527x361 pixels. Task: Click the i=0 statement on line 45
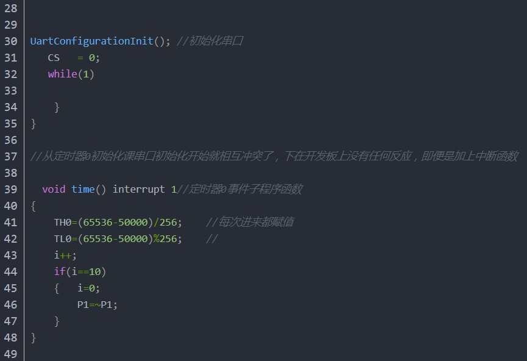(89, 288)
